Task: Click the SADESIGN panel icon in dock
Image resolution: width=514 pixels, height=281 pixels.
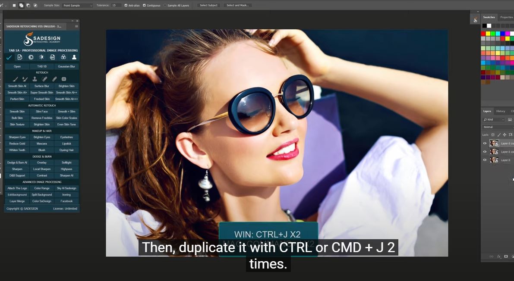Action: pyautogui.click(x=475, y=20)
